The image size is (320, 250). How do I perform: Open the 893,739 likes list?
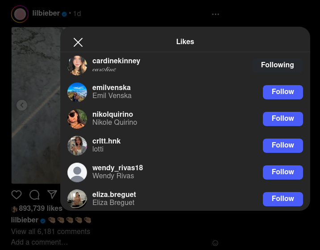41,208
